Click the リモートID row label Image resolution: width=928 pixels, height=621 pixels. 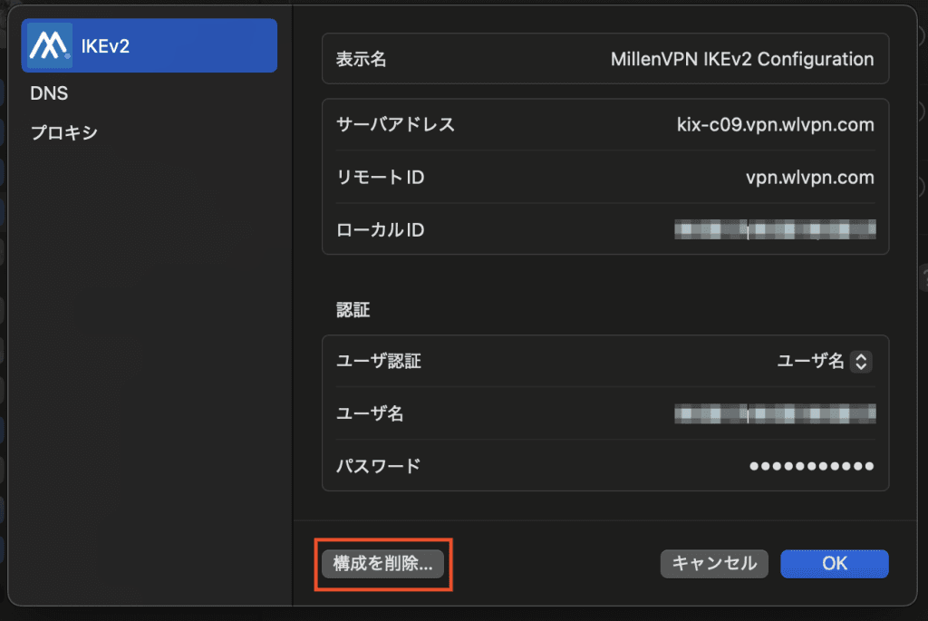pos(380,177)
